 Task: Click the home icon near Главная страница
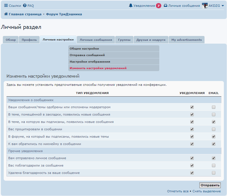click(x=6, y=14)
